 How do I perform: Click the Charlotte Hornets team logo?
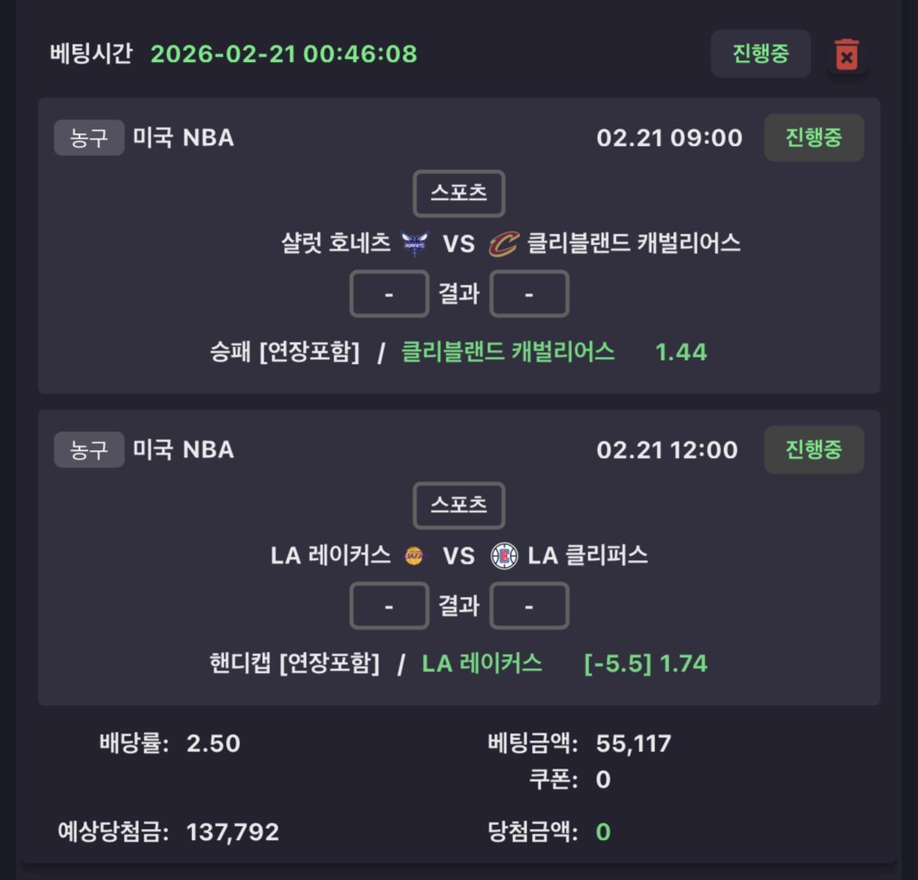[x=414, y=244]
